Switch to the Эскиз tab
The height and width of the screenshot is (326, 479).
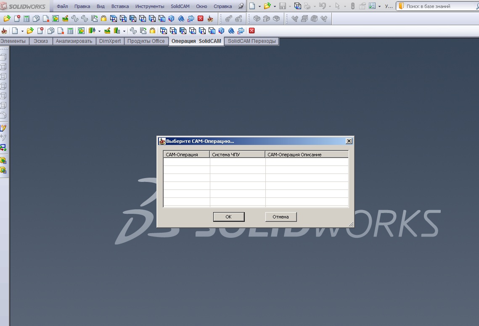point(41,41)
